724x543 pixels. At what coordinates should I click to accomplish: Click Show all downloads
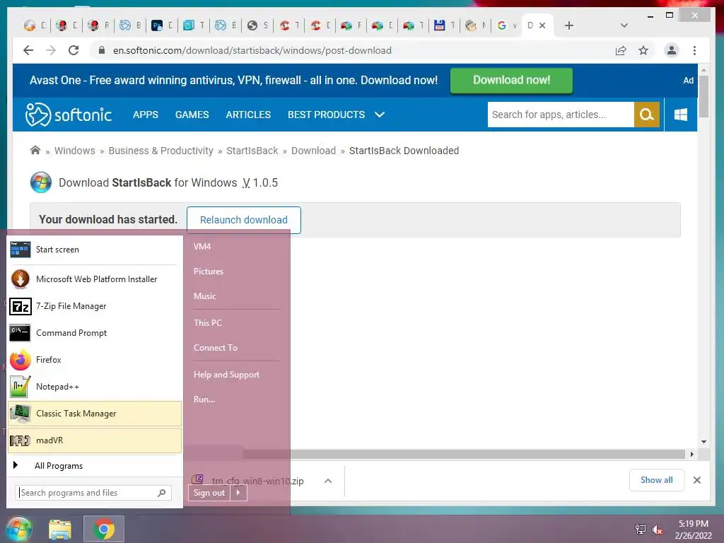click(657, 480)
